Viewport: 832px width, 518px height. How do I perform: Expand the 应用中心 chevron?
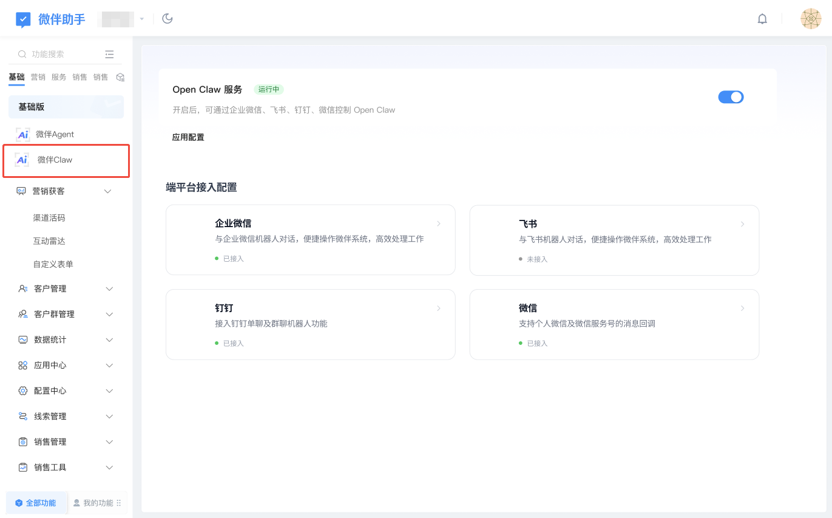110,366
